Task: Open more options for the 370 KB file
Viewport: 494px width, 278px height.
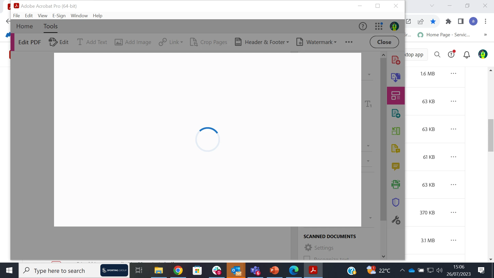Action: tap(453, 213)
